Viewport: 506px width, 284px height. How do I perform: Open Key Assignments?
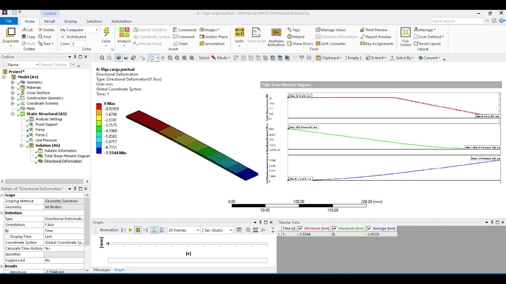377,44
